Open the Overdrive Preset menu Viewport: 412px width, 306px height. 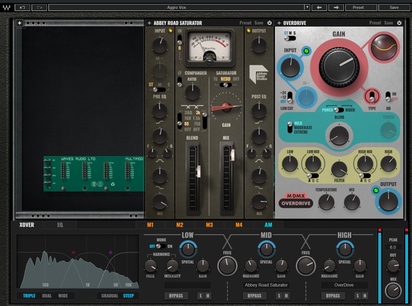(x=375, y=23)
